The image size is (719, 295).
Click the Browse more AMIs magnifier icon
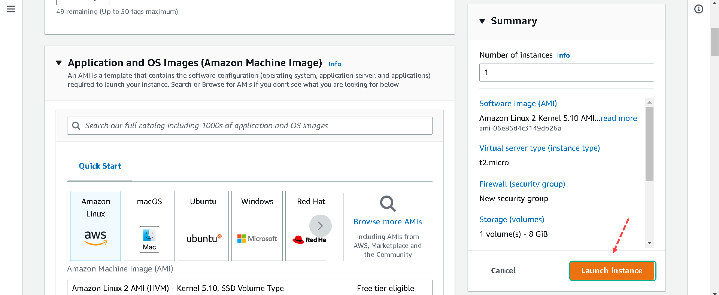coord(388,204)
